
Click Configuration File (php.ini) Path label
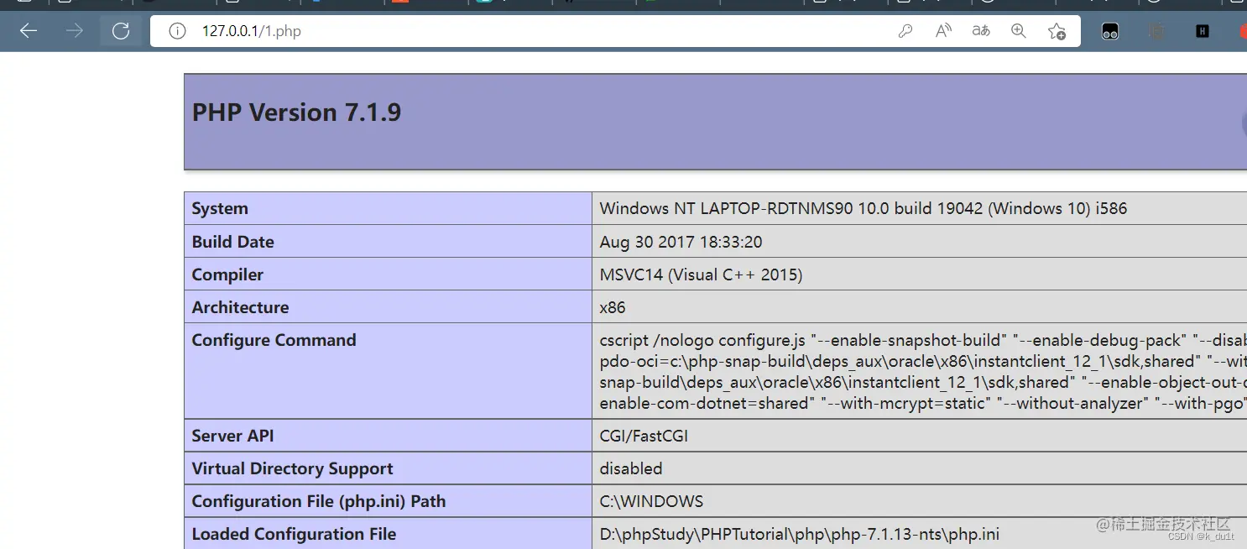pyautogui.click(x=318, y=501)
